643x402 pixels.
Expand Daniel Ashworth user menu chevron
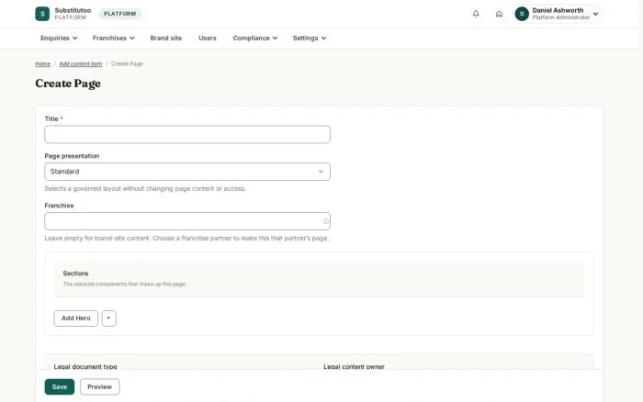pyautogui.click(x=595, y=14)
